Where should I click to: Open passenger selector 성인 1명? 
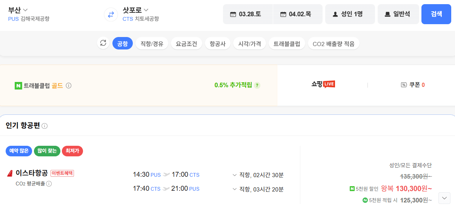[350, 14]
